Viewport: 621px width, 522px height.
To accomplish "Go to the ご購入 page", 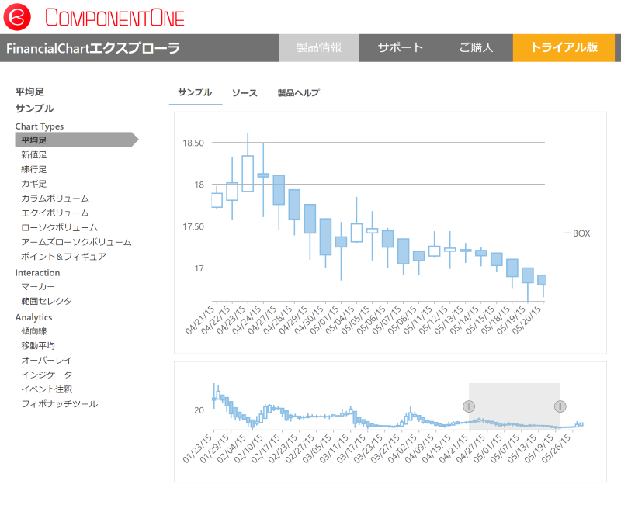I will coord(476,48).
